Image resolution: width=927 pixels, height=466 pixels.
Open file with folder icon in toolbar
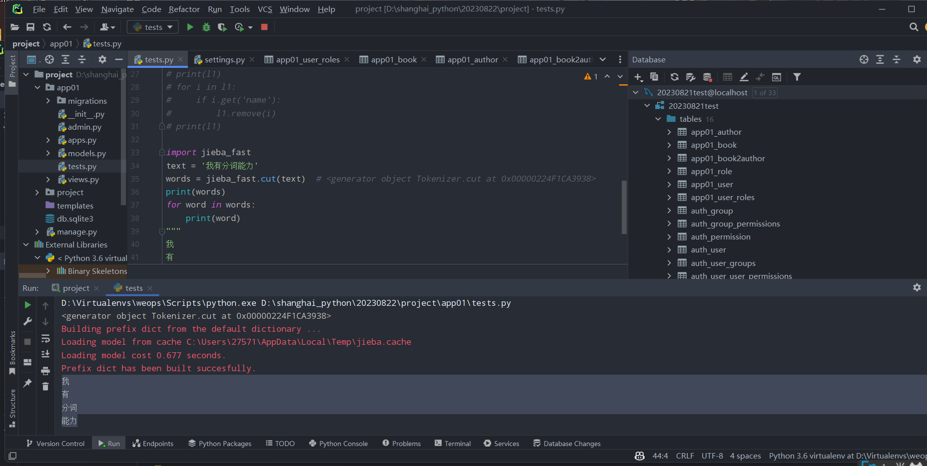tap(14, 27)
